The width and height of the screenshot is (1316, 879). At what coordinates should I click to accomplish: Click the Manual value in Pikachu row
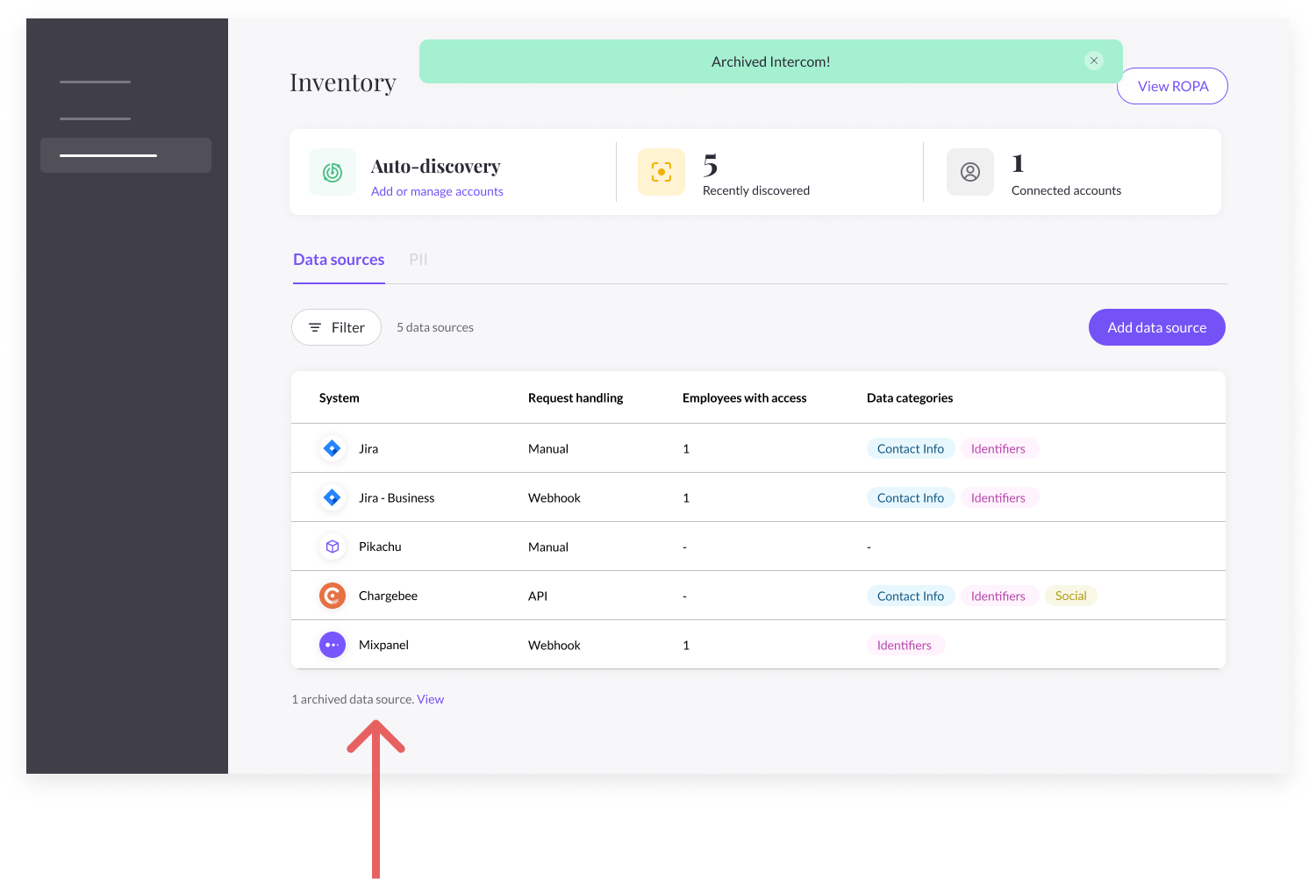[548, 547]
